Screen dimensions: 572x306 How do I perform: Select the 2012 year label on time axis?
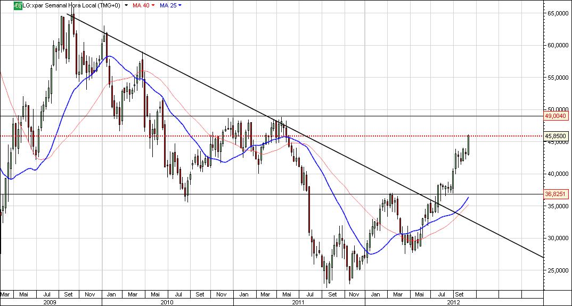(x=454, y=302)
